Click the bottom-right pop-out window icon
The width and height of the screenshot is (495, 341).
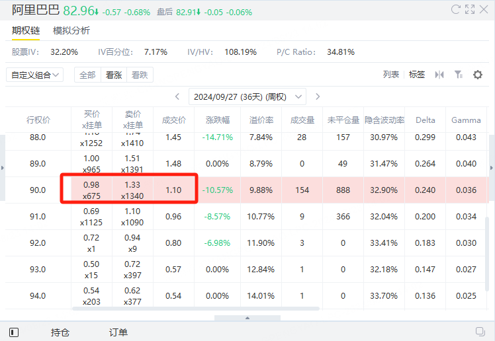tap(480, 332)
